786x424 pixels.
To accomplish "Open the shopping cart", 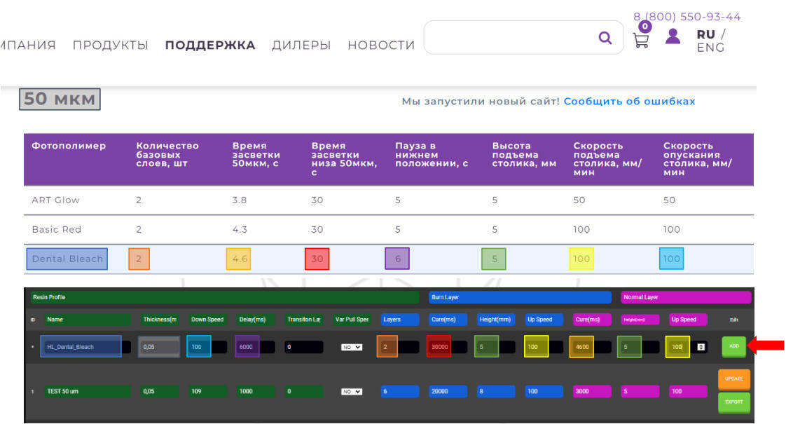I will (x=640, y=40).
